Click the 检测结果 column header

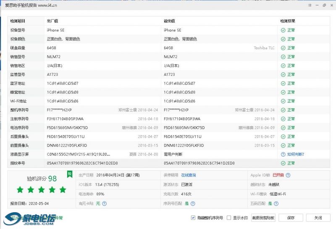288,21
